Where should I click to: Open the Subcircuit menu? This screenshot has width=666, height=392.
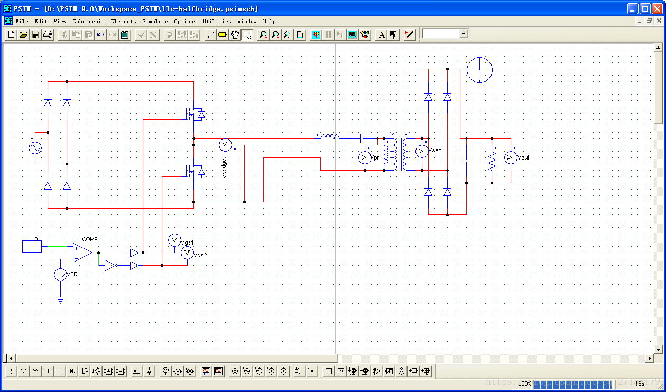coord(88,21)
